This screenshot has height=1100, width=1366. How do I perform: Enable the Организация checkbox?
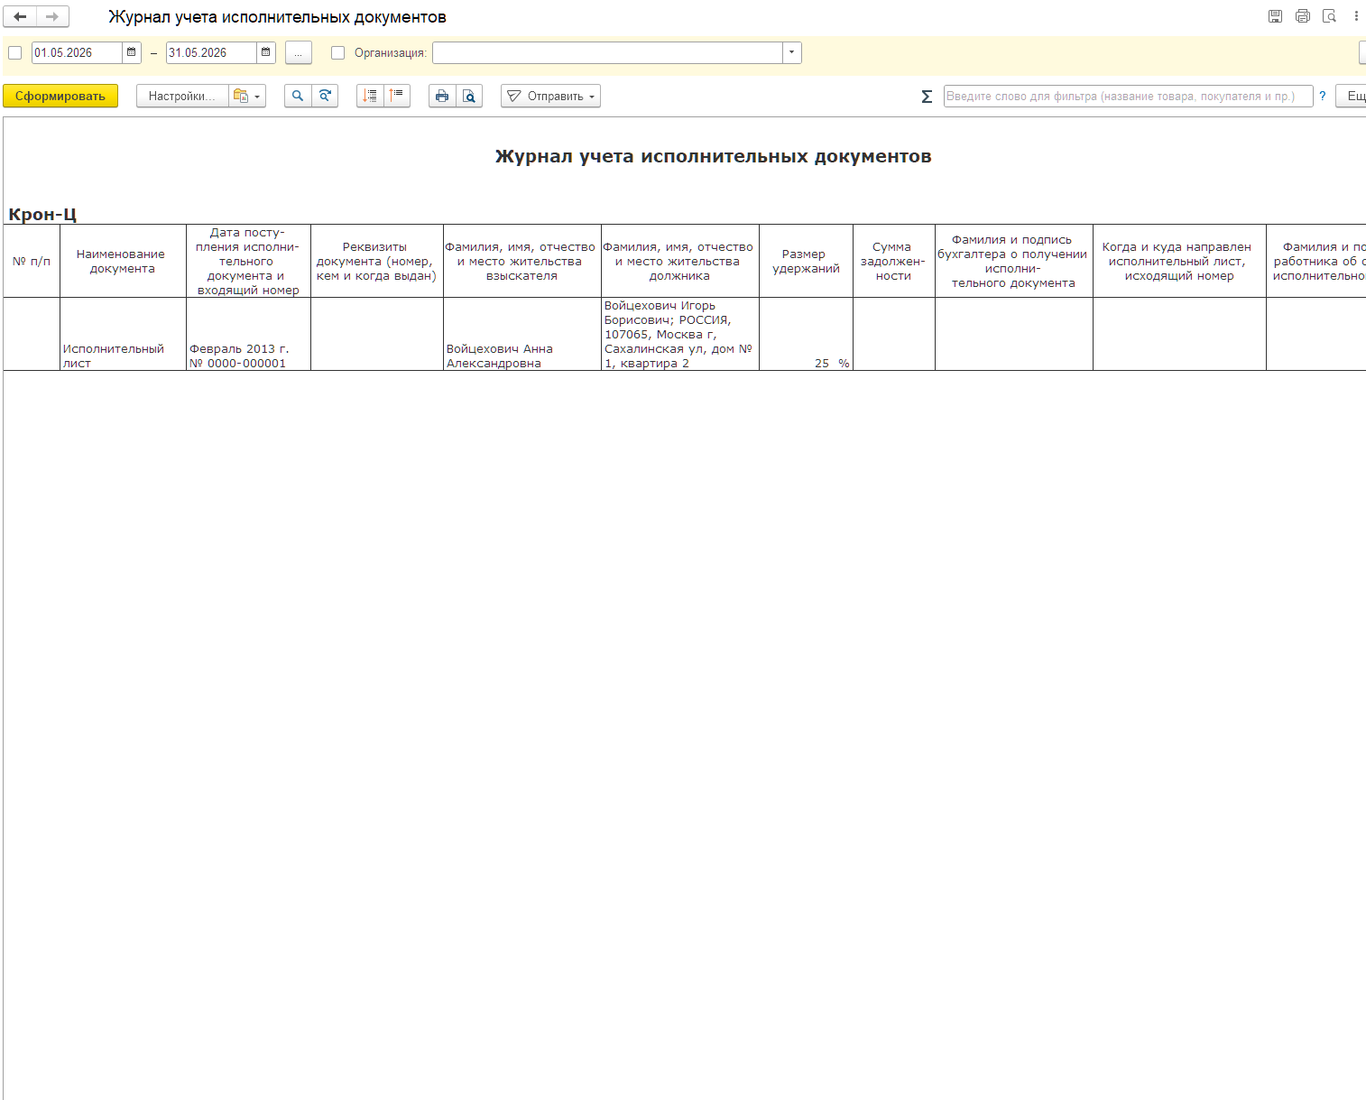[x=338, y=53]
